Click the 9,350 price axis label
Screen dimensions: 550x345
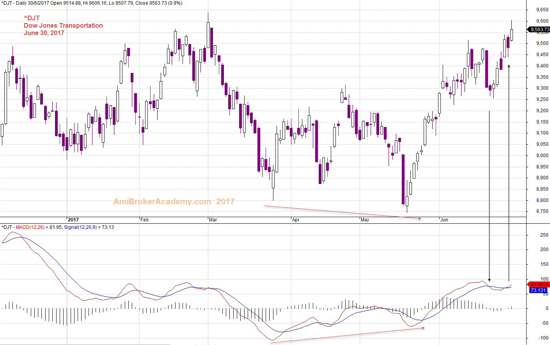coord(542,77)
